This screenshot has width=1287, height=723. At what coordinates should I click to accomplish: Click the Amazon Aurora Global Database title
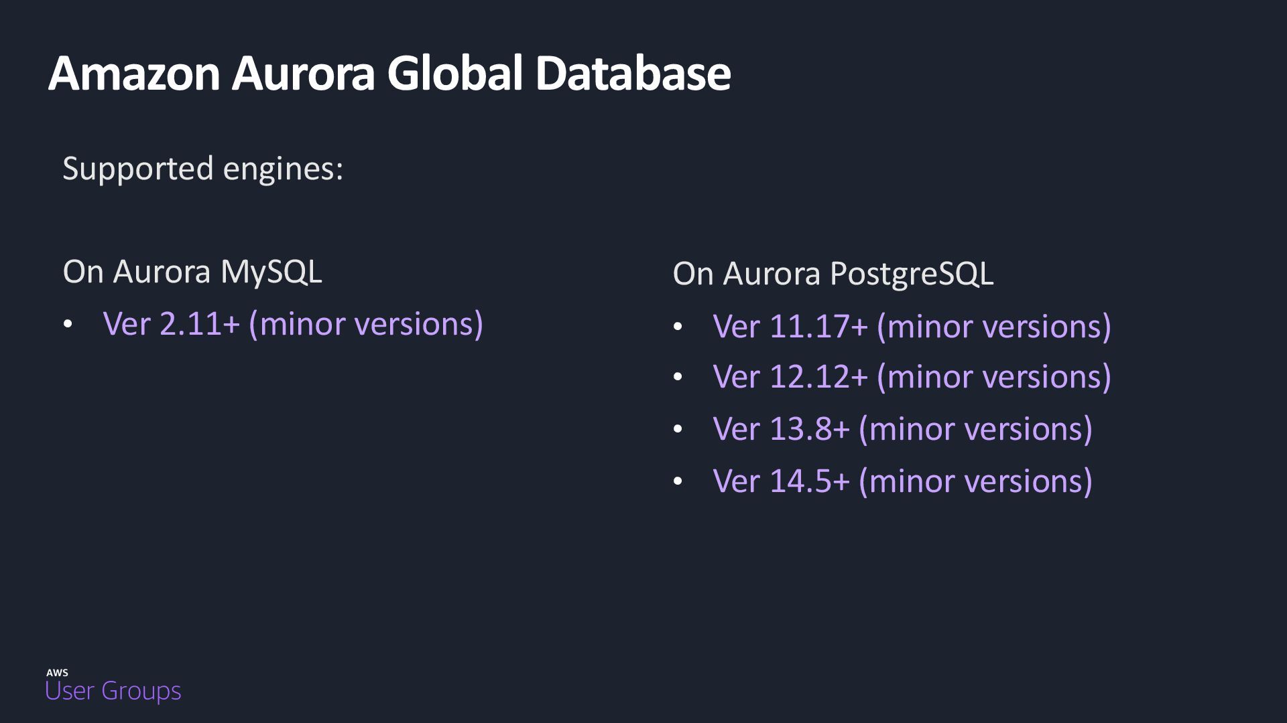(x=389, y=72)
